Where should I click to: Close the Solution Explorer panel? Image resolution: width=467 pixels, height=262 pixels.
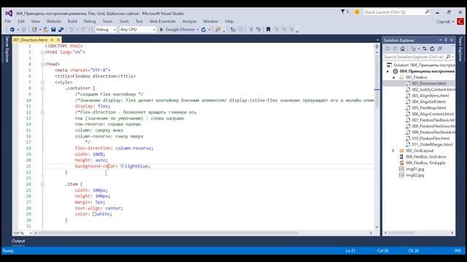pos(452,40)
